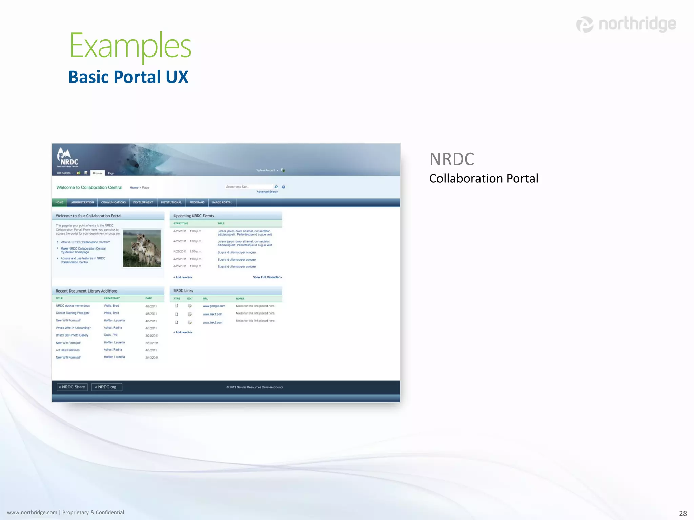694x520 pixels.
Task: Click 'Access and use features in NRDC' link
Action: tap(83, 258)
